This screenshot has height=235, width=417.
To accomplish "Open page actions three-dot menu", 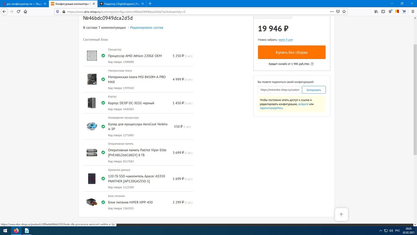I will [331, 11].
